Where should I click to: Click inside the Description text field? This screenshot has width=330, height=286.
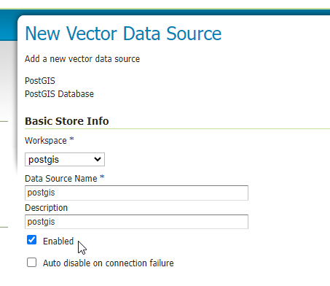(136, 222)
